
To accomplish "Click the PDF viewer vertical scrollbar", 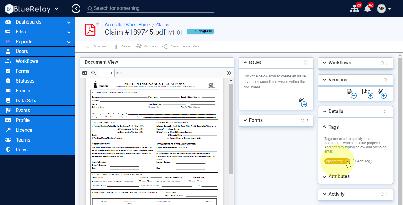I will [x=231, y=129].
